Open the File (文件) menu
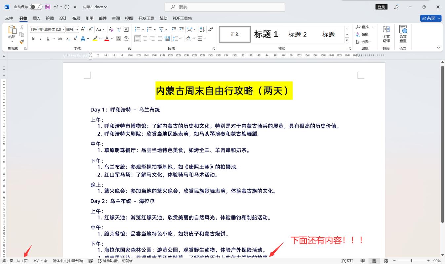The height and width of the screenshot is (264, 445). (9, 18)
